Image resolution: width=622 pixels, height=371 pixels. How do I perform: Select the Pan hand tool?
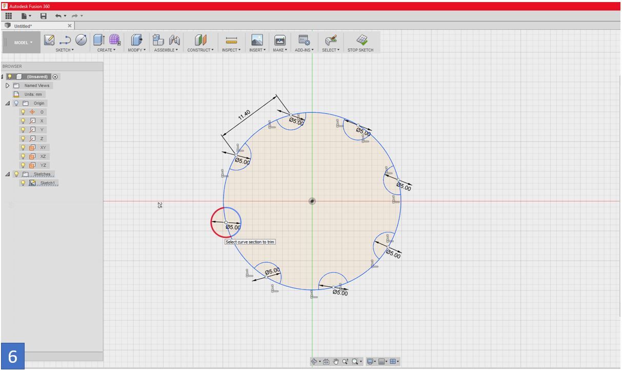336,362
